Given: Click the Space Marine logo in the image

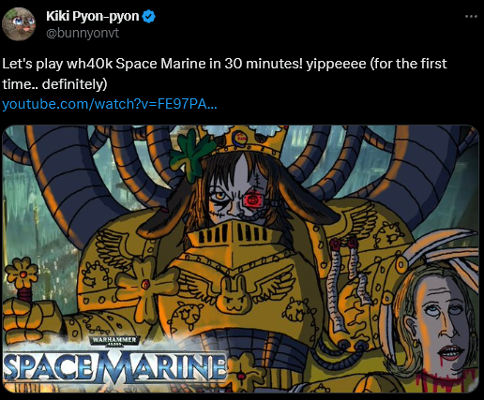Looking at the screenshot, I should tap(114, 366).
